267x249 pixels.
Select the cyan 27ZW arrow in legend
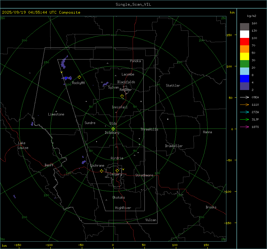pos(244,112)
